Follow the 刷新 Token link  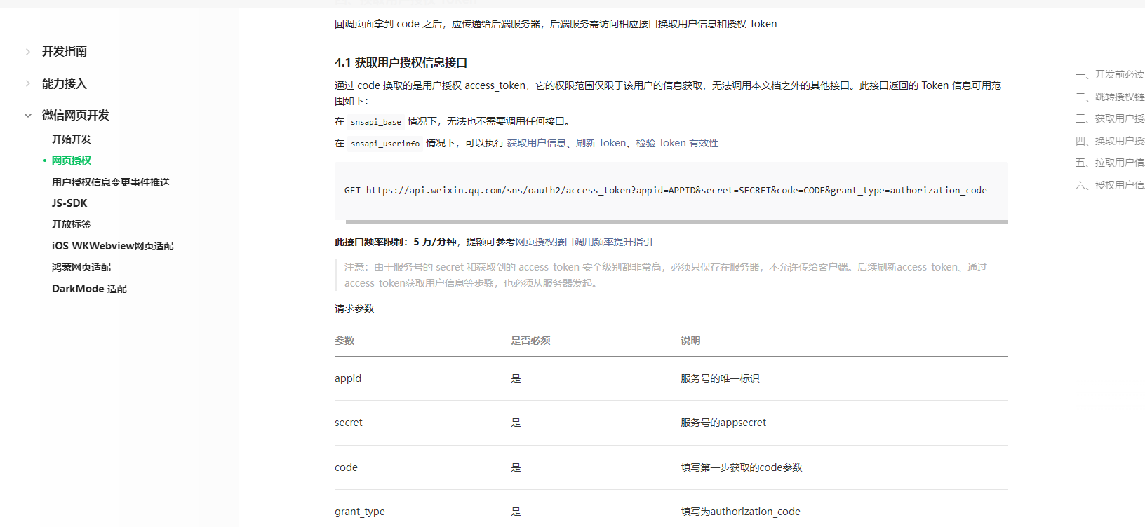601,143
